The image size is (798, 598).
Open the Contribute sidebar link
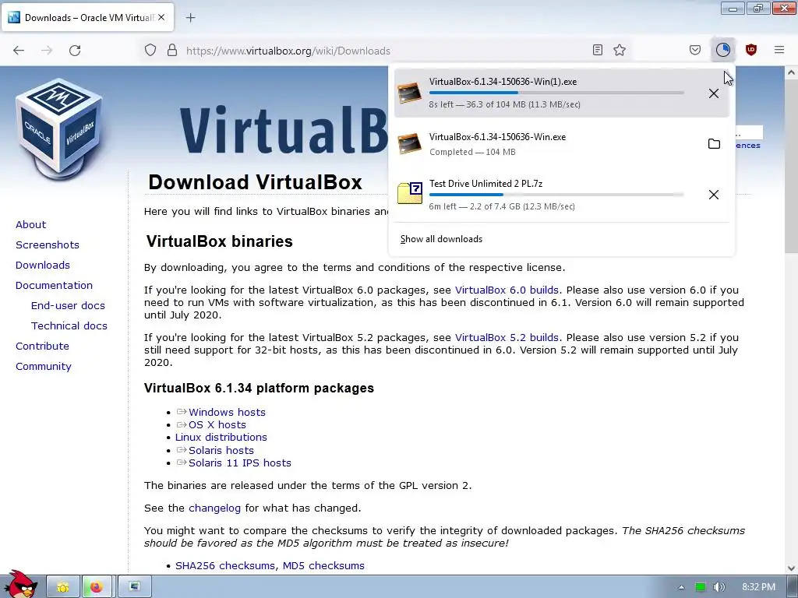pyautogui.click(x=42, y=346)
